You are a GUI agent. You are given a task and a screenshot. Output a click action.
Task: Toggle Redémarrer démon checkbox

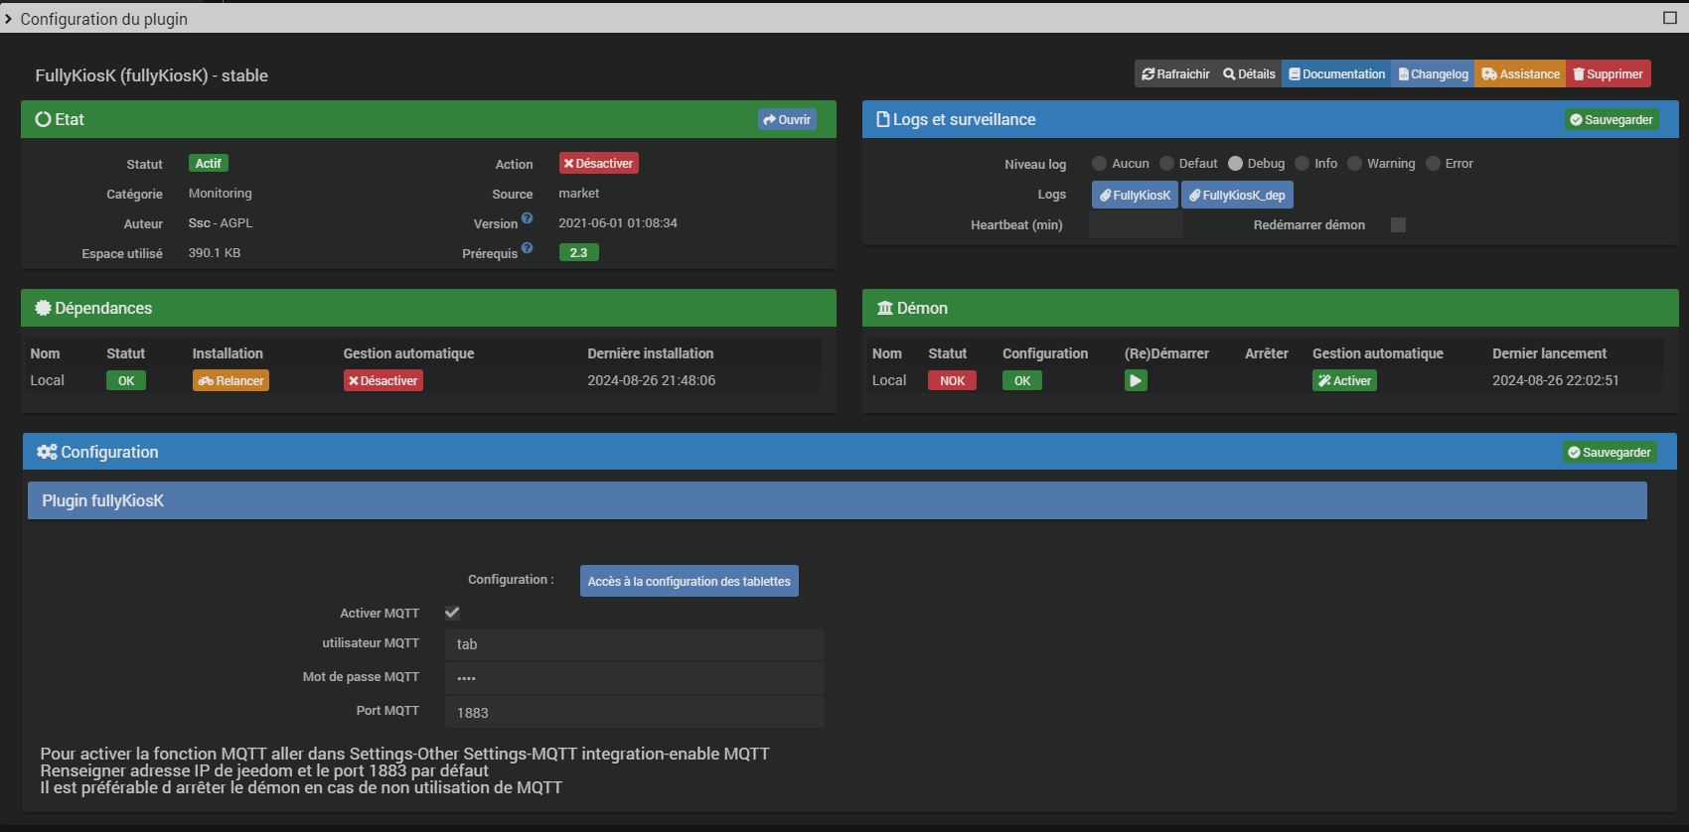click(1398, 225)
